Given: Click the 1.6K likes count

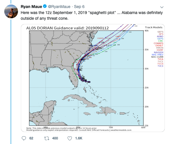Looking at the screenshot, I should pos(79,138).
